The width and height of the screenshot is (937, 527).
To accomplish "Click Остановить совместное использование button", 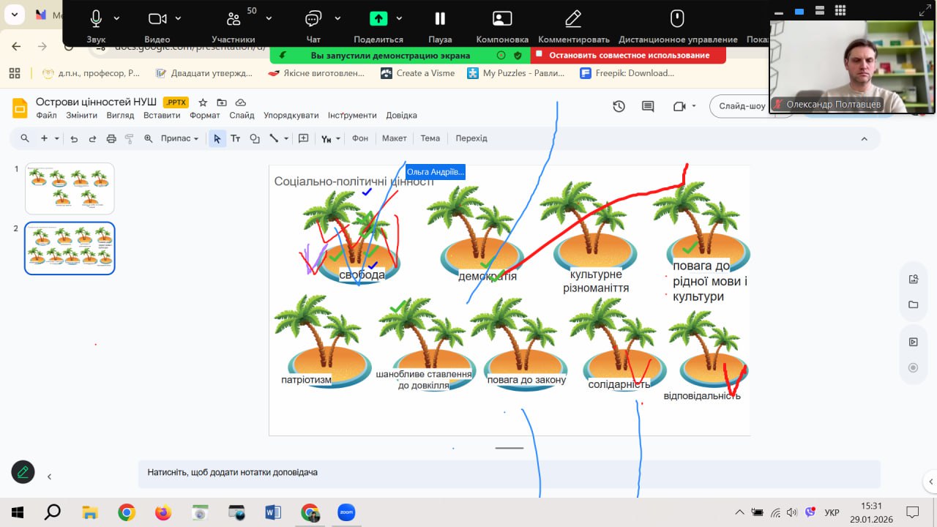I will point(629,55).
